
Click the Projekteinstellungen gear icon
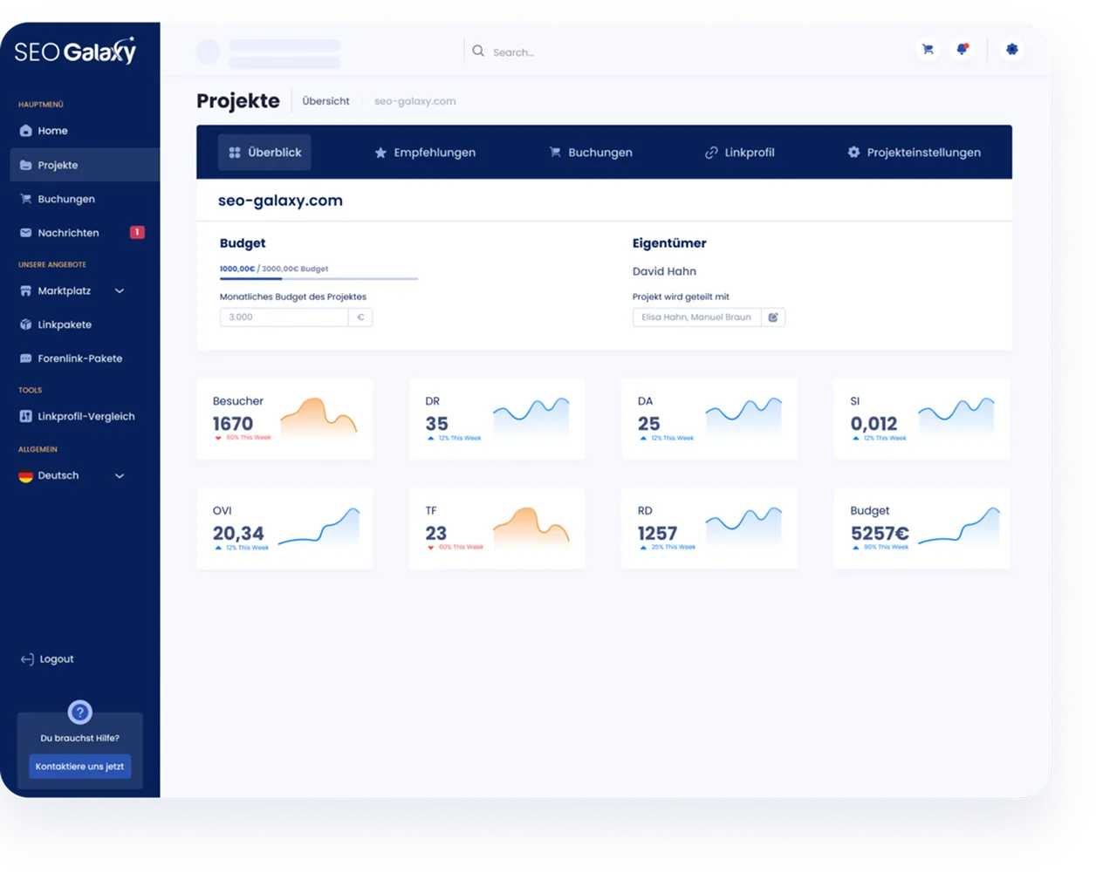pyautogui.click(x=853, y=152)
